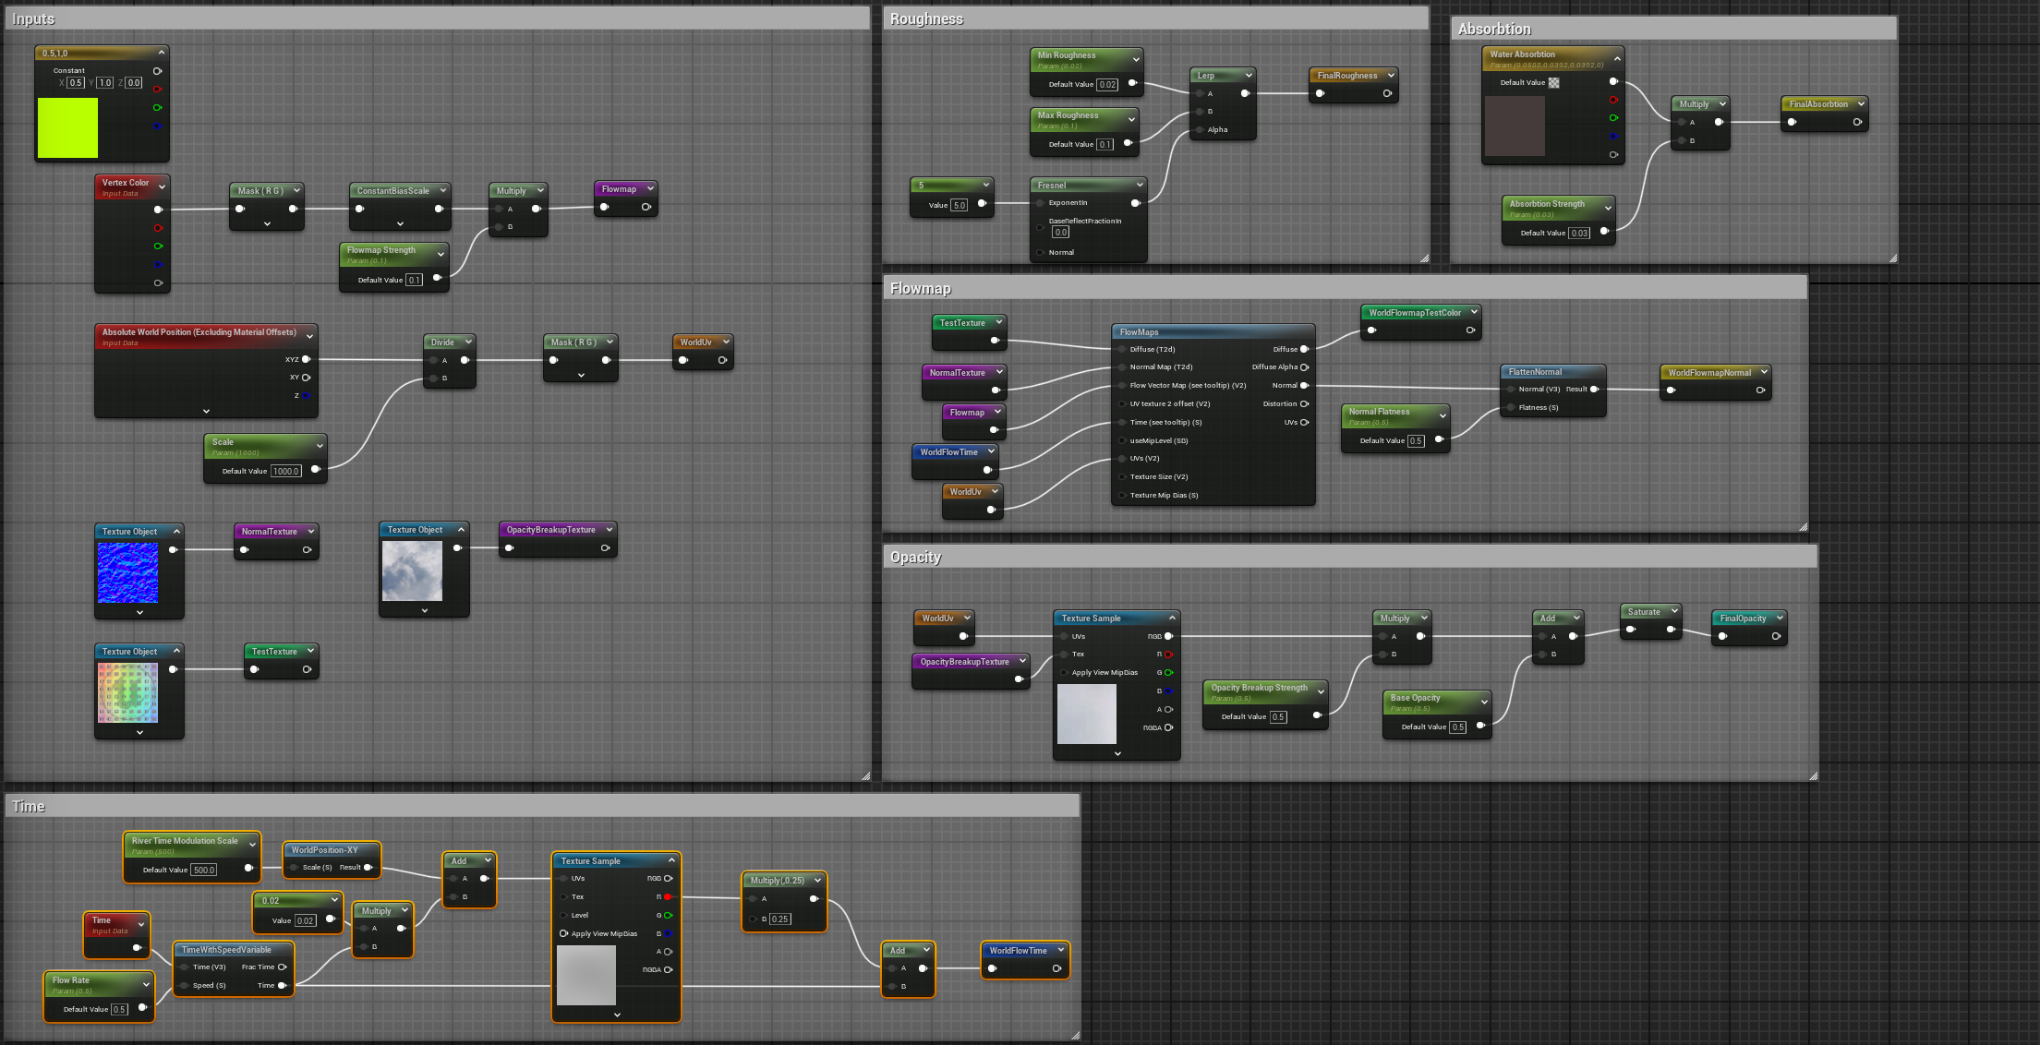Click the Distortion output pin on FlowMaps
This screenshot has width=2040, height=1045.
coord(1304,403)
